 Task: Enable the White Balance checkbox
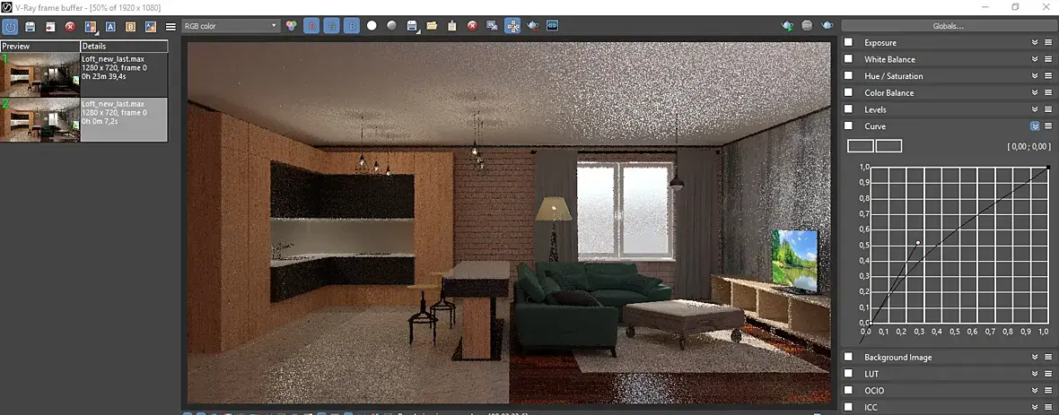(848, 58)
